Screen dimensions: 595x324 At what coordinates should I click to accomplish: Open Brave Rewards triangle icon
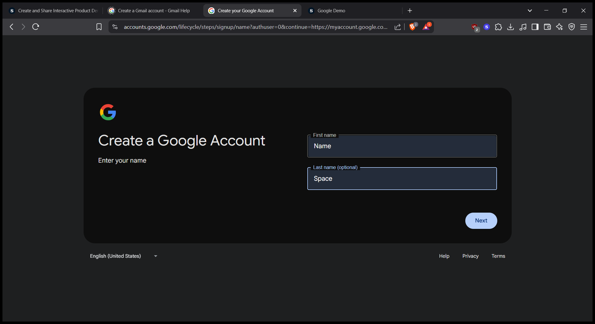[x=426, y=27]
